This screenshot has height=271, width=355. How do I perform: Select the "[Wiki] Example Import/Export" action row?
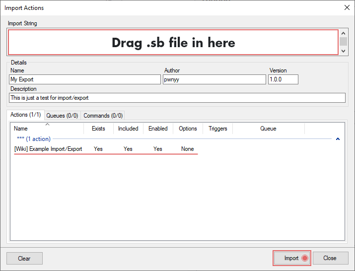click(48, 149)
